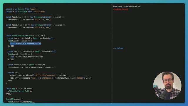The height and width of the screenshot is (106, 188).
Task: Click the preview output 'data 1 data 2 (EffectPerServerCall)'
Action: point(127,6)
